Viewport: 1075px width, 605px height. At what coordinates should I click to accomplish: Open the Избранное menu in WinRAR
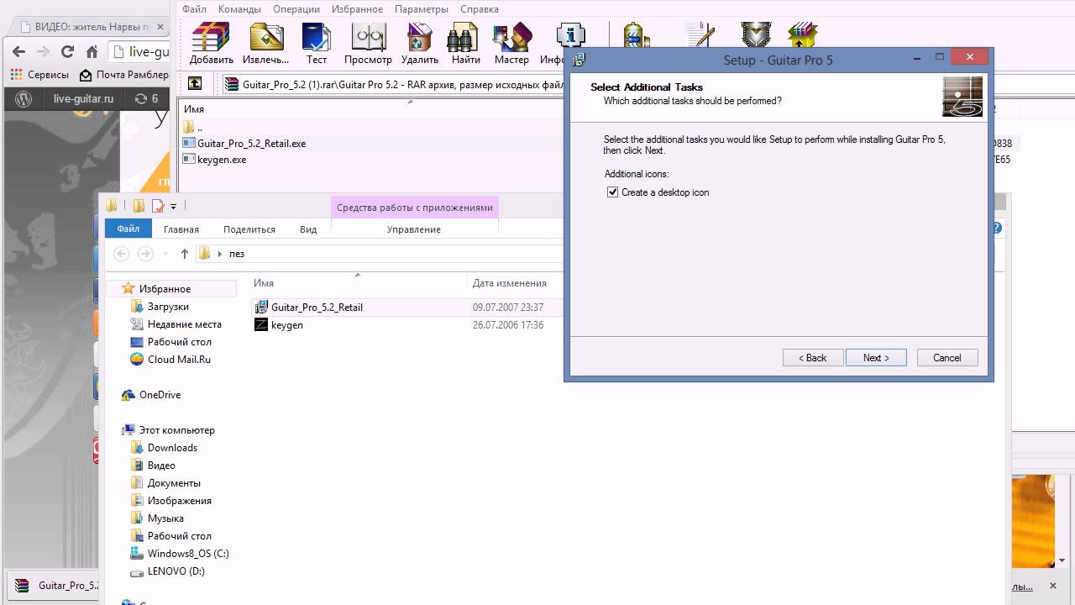tap(357, 9)
